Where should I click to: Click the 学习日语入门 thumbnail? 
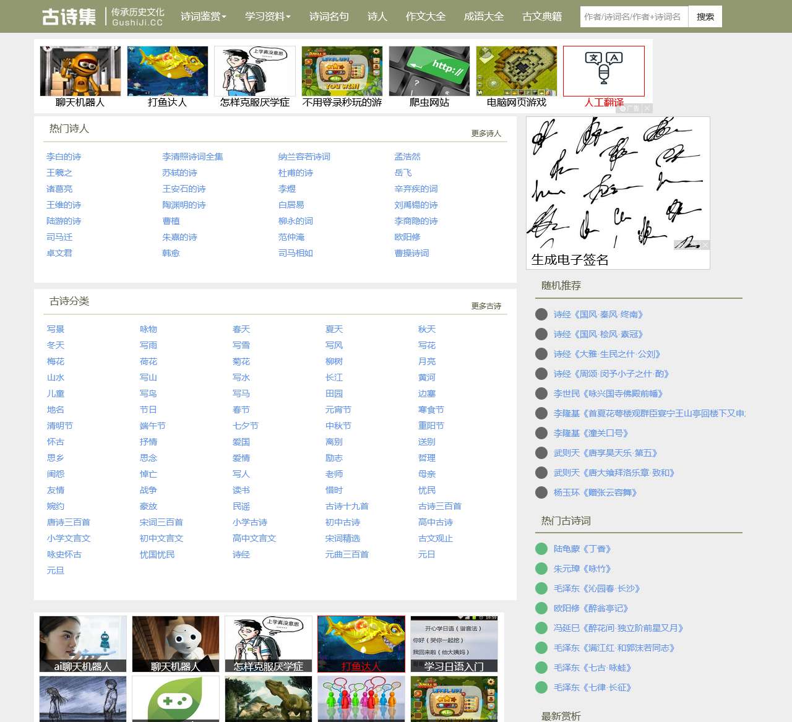[x=454, y=643]
